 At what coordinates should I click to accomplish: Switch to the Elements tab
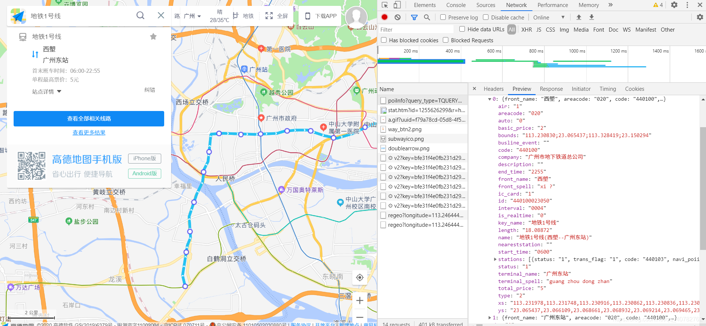coord(424,5)
